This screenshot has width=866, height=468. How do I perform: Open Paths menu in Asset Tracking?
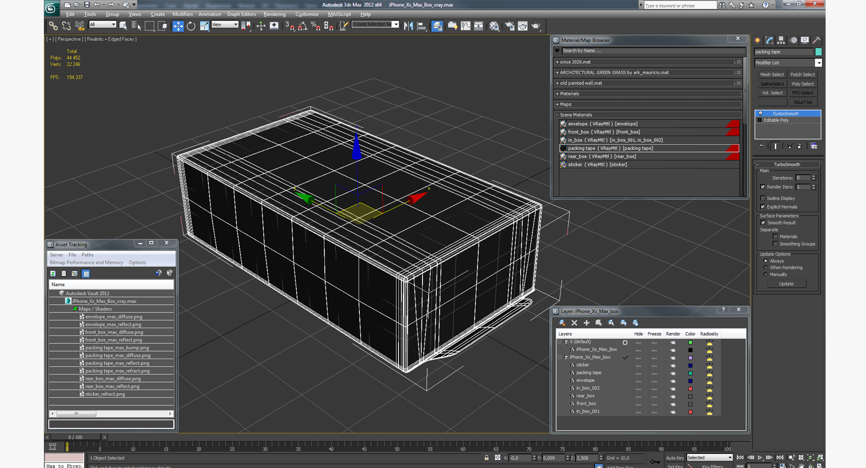pyautogui.click(x=87, y=255)
